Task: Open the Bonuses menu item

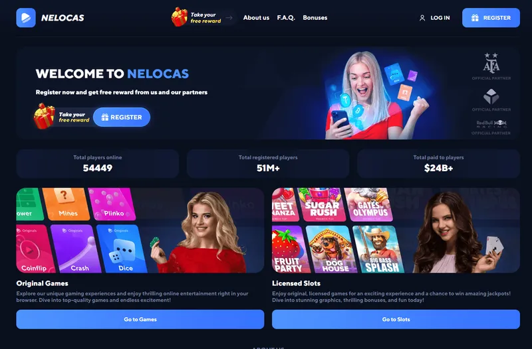Action: click(x=315, y=18)
